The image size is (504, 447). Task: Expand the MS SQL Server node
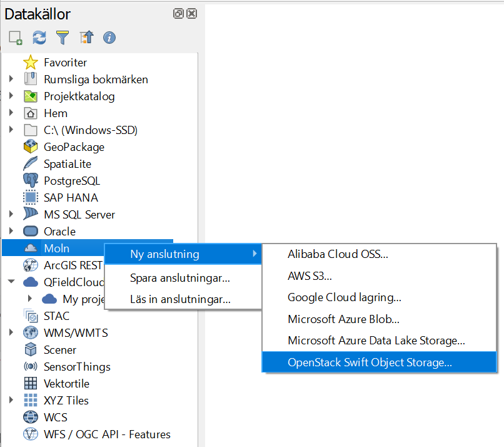pyautogui.click(x=11, y=214)
